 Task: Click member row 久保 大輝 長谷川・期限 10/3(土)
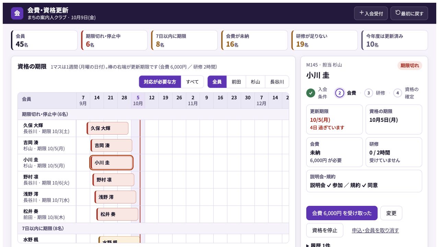pyautogui.click(x=47, y=128)
